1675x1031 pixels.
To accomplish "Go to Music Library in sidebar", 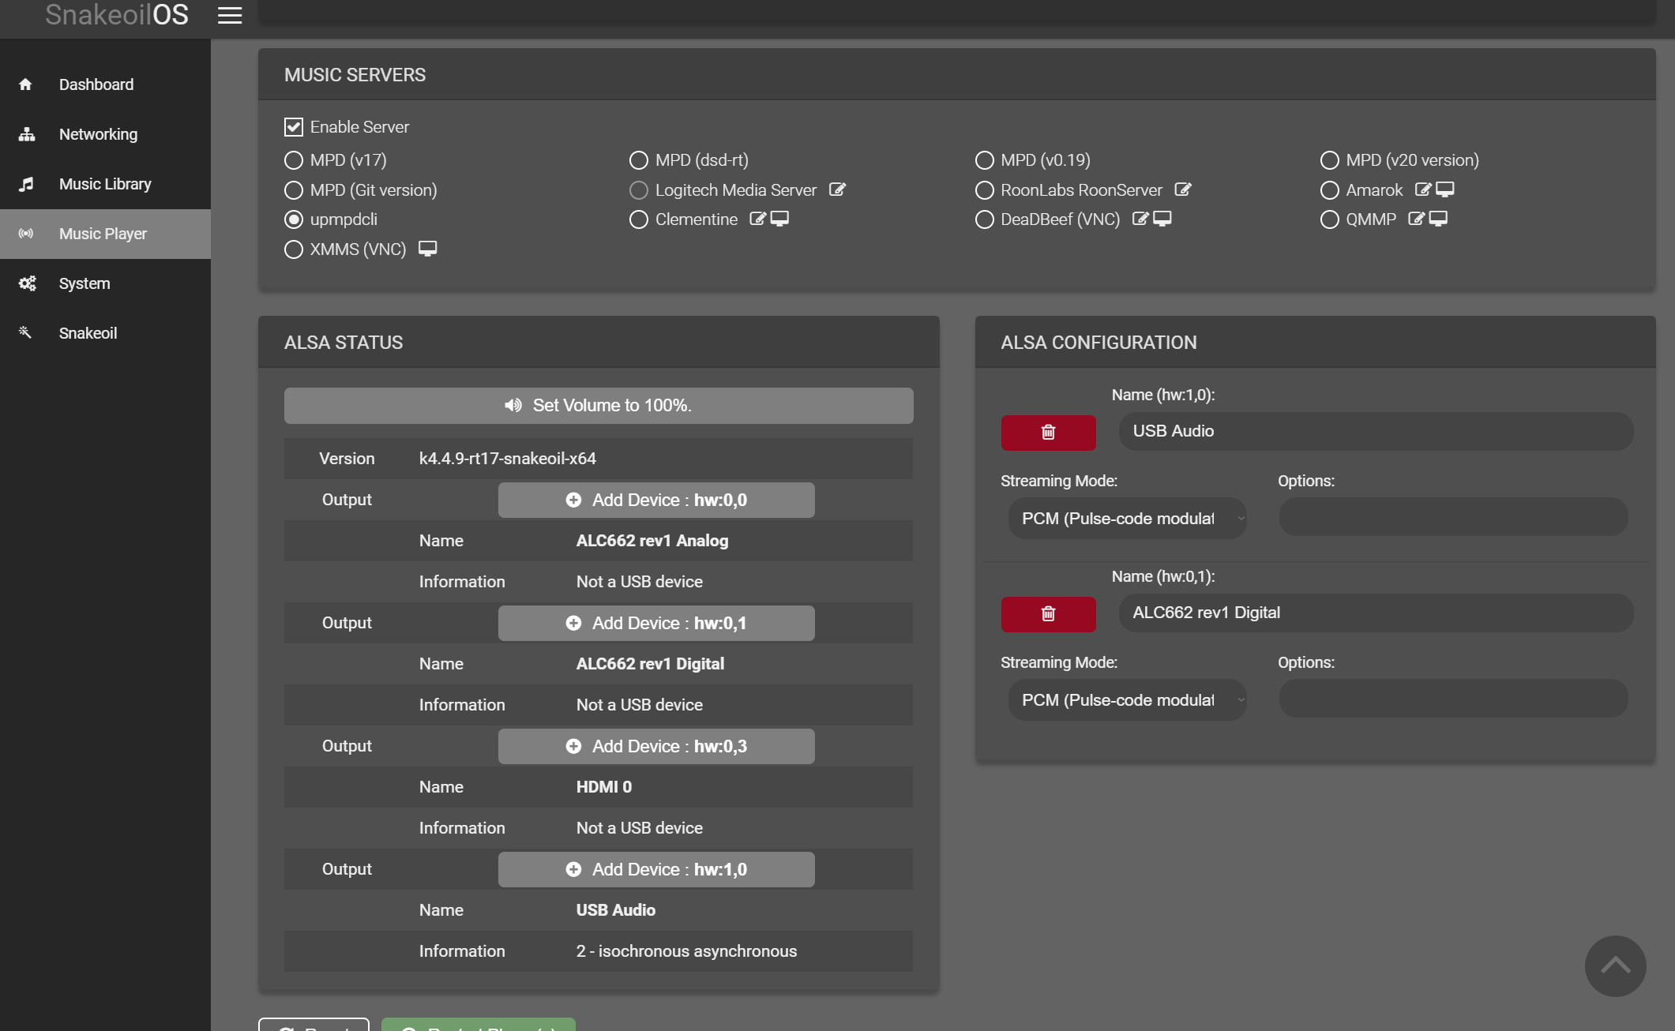I will (105, 184).
